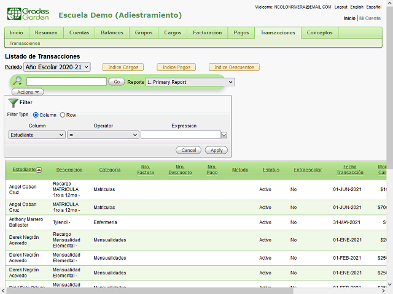Open the Expression value list arrow

224,135
